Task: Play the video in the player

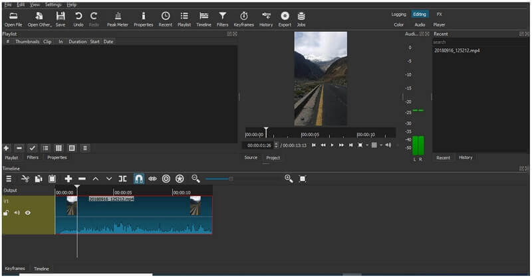Action: [x=332, y=145]
